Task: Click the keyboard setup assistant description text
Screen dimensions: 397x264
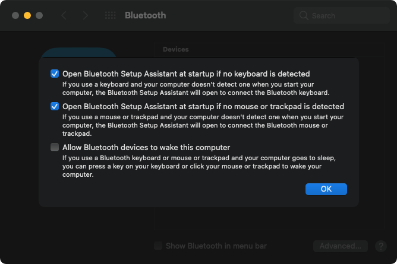Action: click(196, 88)
